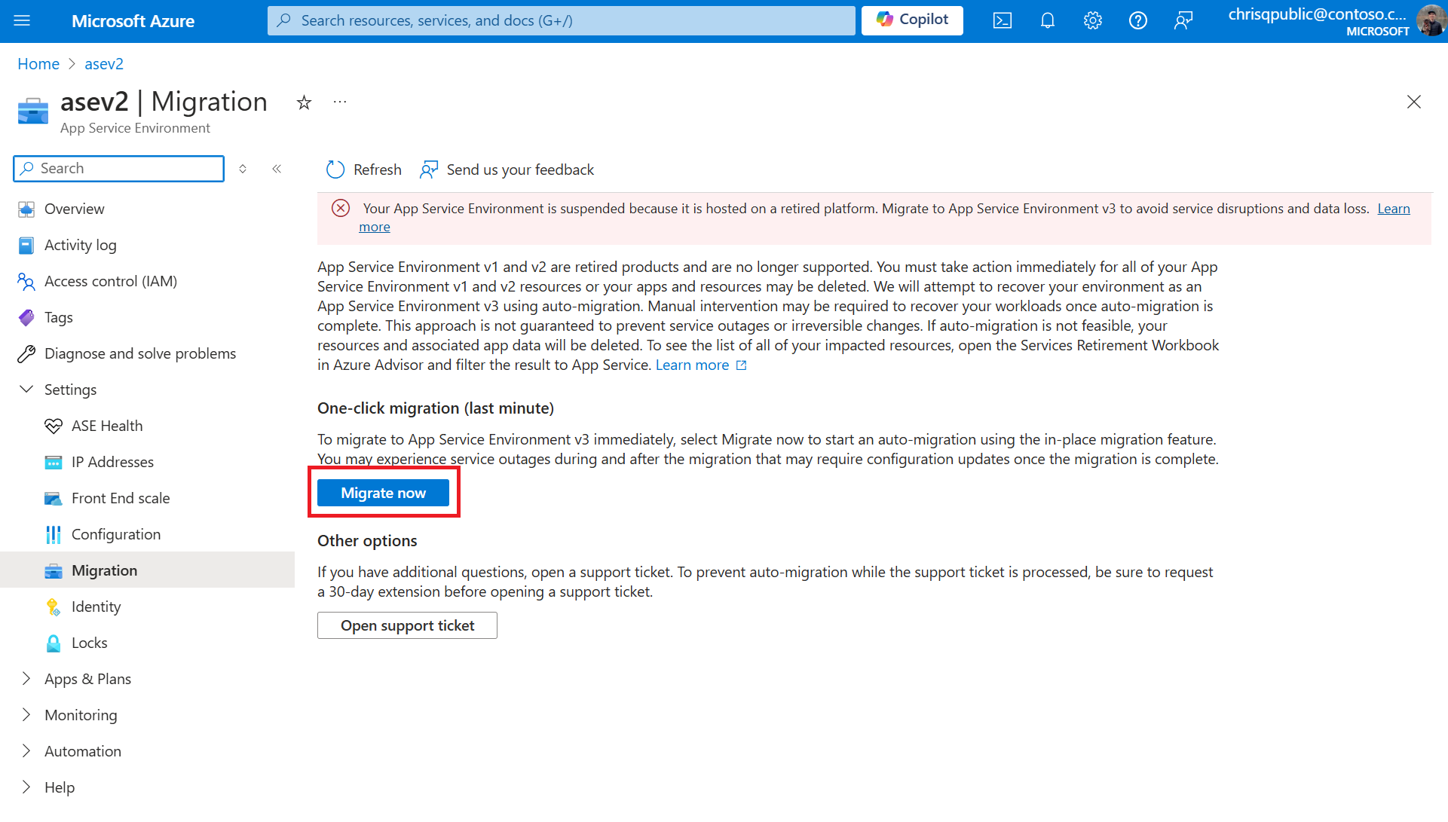The image size is (1448, 822).
Task: Click the Notifications bell icon
Action: 1047,20
